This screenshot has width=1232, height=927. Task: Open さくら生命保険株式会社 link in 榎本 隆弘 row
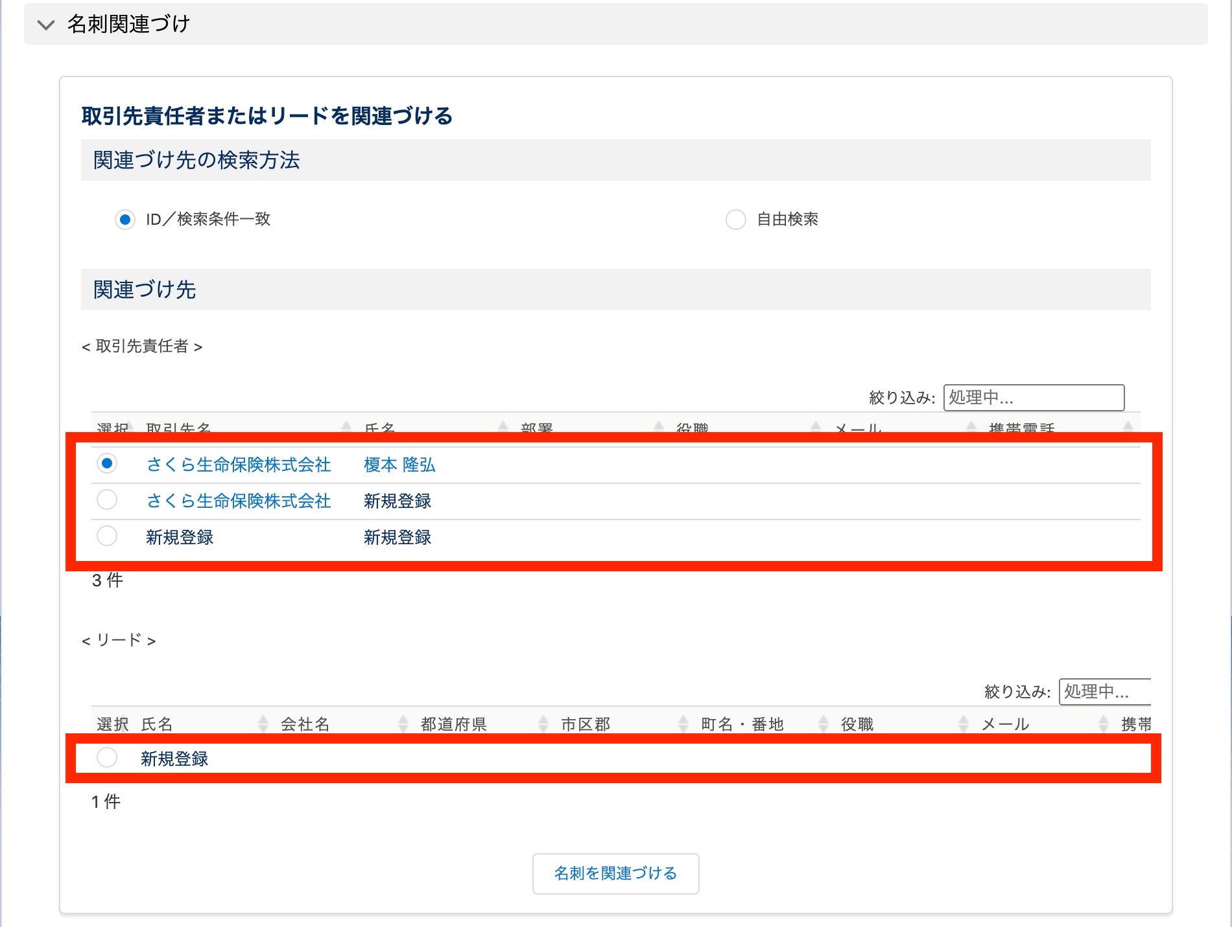tap(238, 464)
